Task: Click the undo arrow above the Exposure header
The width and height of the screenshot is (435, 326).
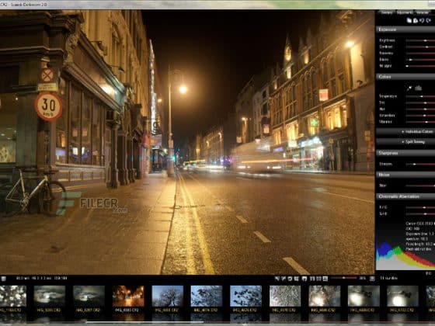Action: click(422, 20)
